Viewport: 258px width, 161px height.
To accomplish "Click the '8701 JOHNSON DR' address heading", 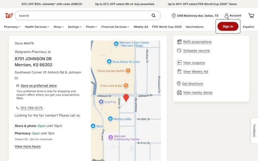I will tap(33, 59).
